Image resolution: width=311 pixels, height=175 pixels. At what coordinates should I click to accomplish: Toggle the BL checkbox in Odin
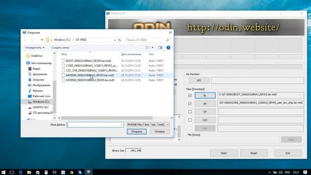[190, 95]
